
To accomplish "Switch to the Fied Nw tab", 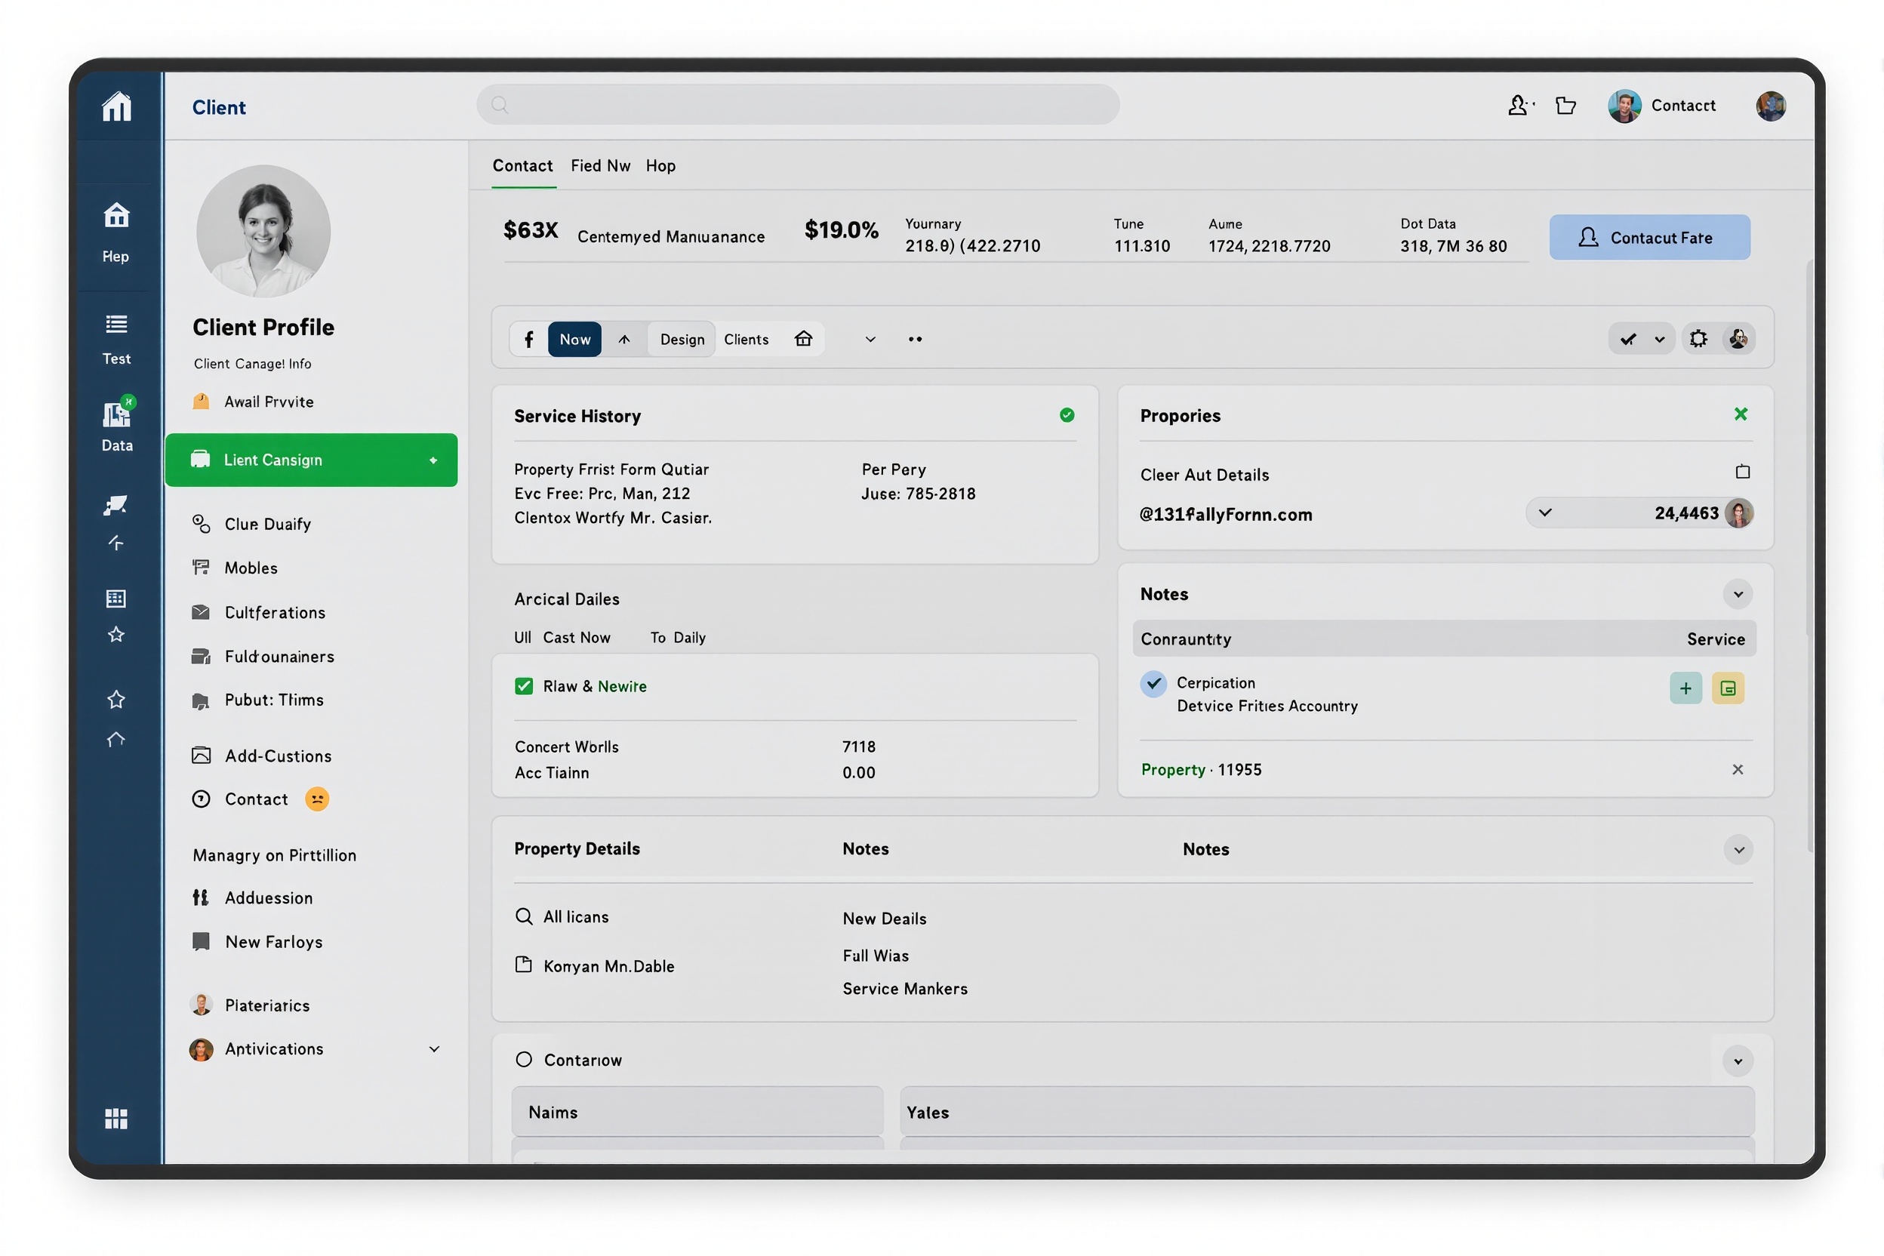I will point(600,166).
